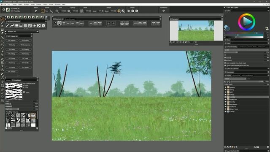The image size is (270, 152).
Task: Open the Advanced brush controls icon
Action: coord(164,11)
